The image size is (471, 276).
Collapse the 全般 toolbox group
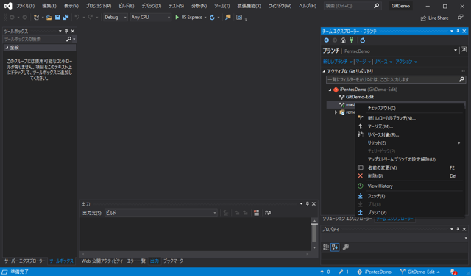pos(7,48)
